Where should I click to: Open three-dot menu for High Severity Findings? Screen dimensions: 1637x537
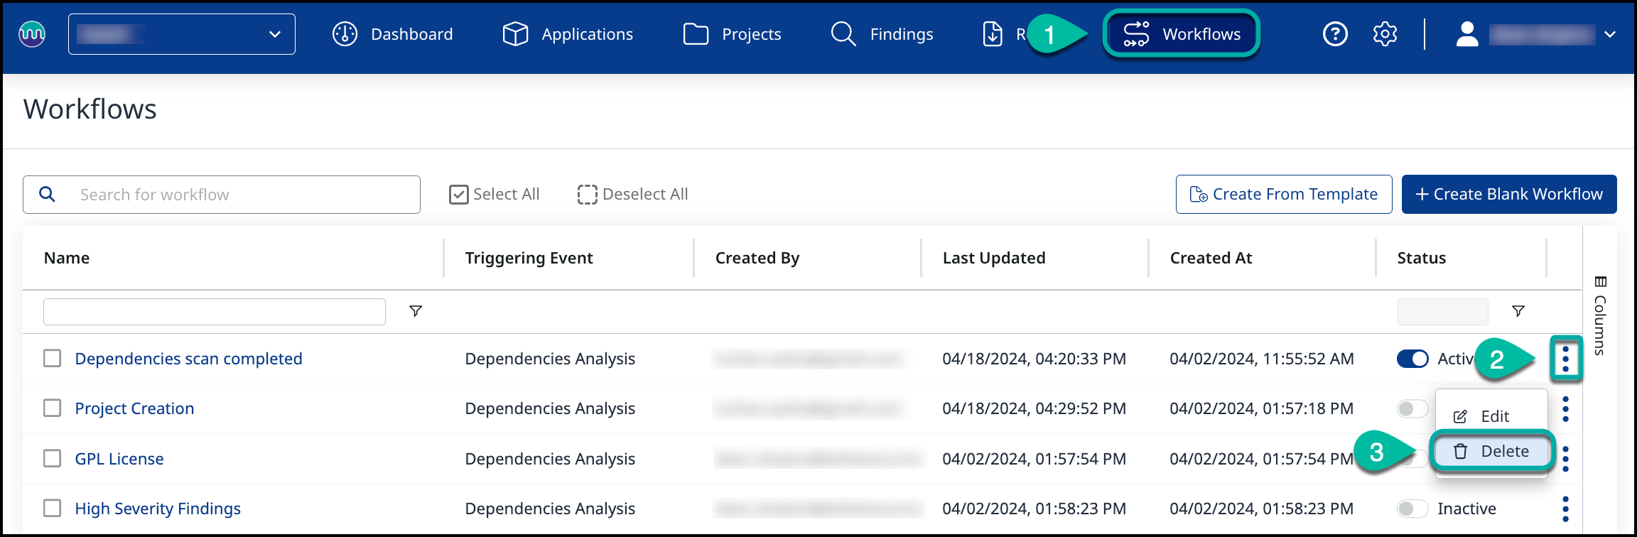coord(1565,509)
